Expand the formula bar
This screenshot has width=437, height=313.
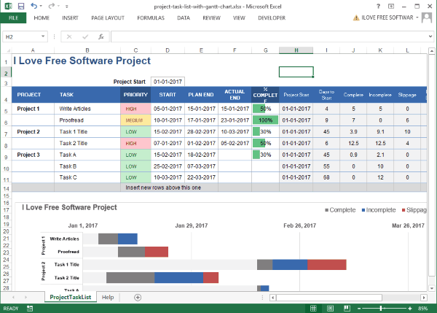tap(430, 36)
